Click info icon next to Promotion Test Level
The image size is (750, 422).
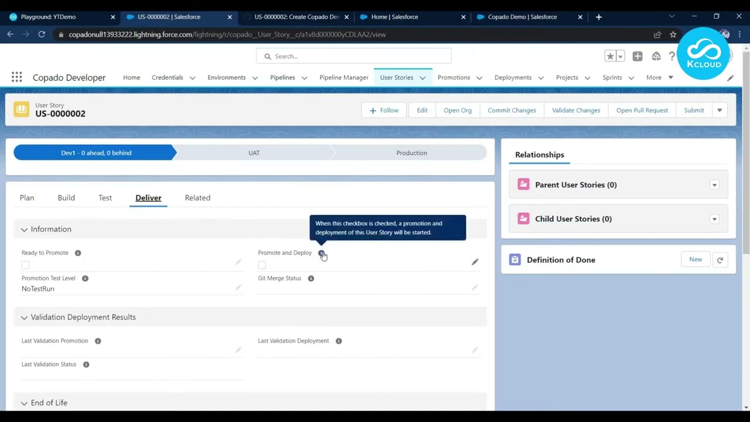85,278
